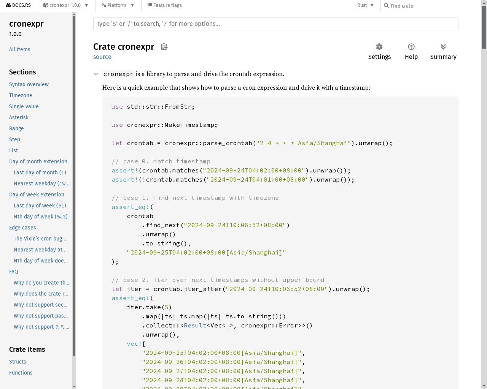Open Why not support ?, % FAQ
487x389 pixels.
tap(41, 327)
